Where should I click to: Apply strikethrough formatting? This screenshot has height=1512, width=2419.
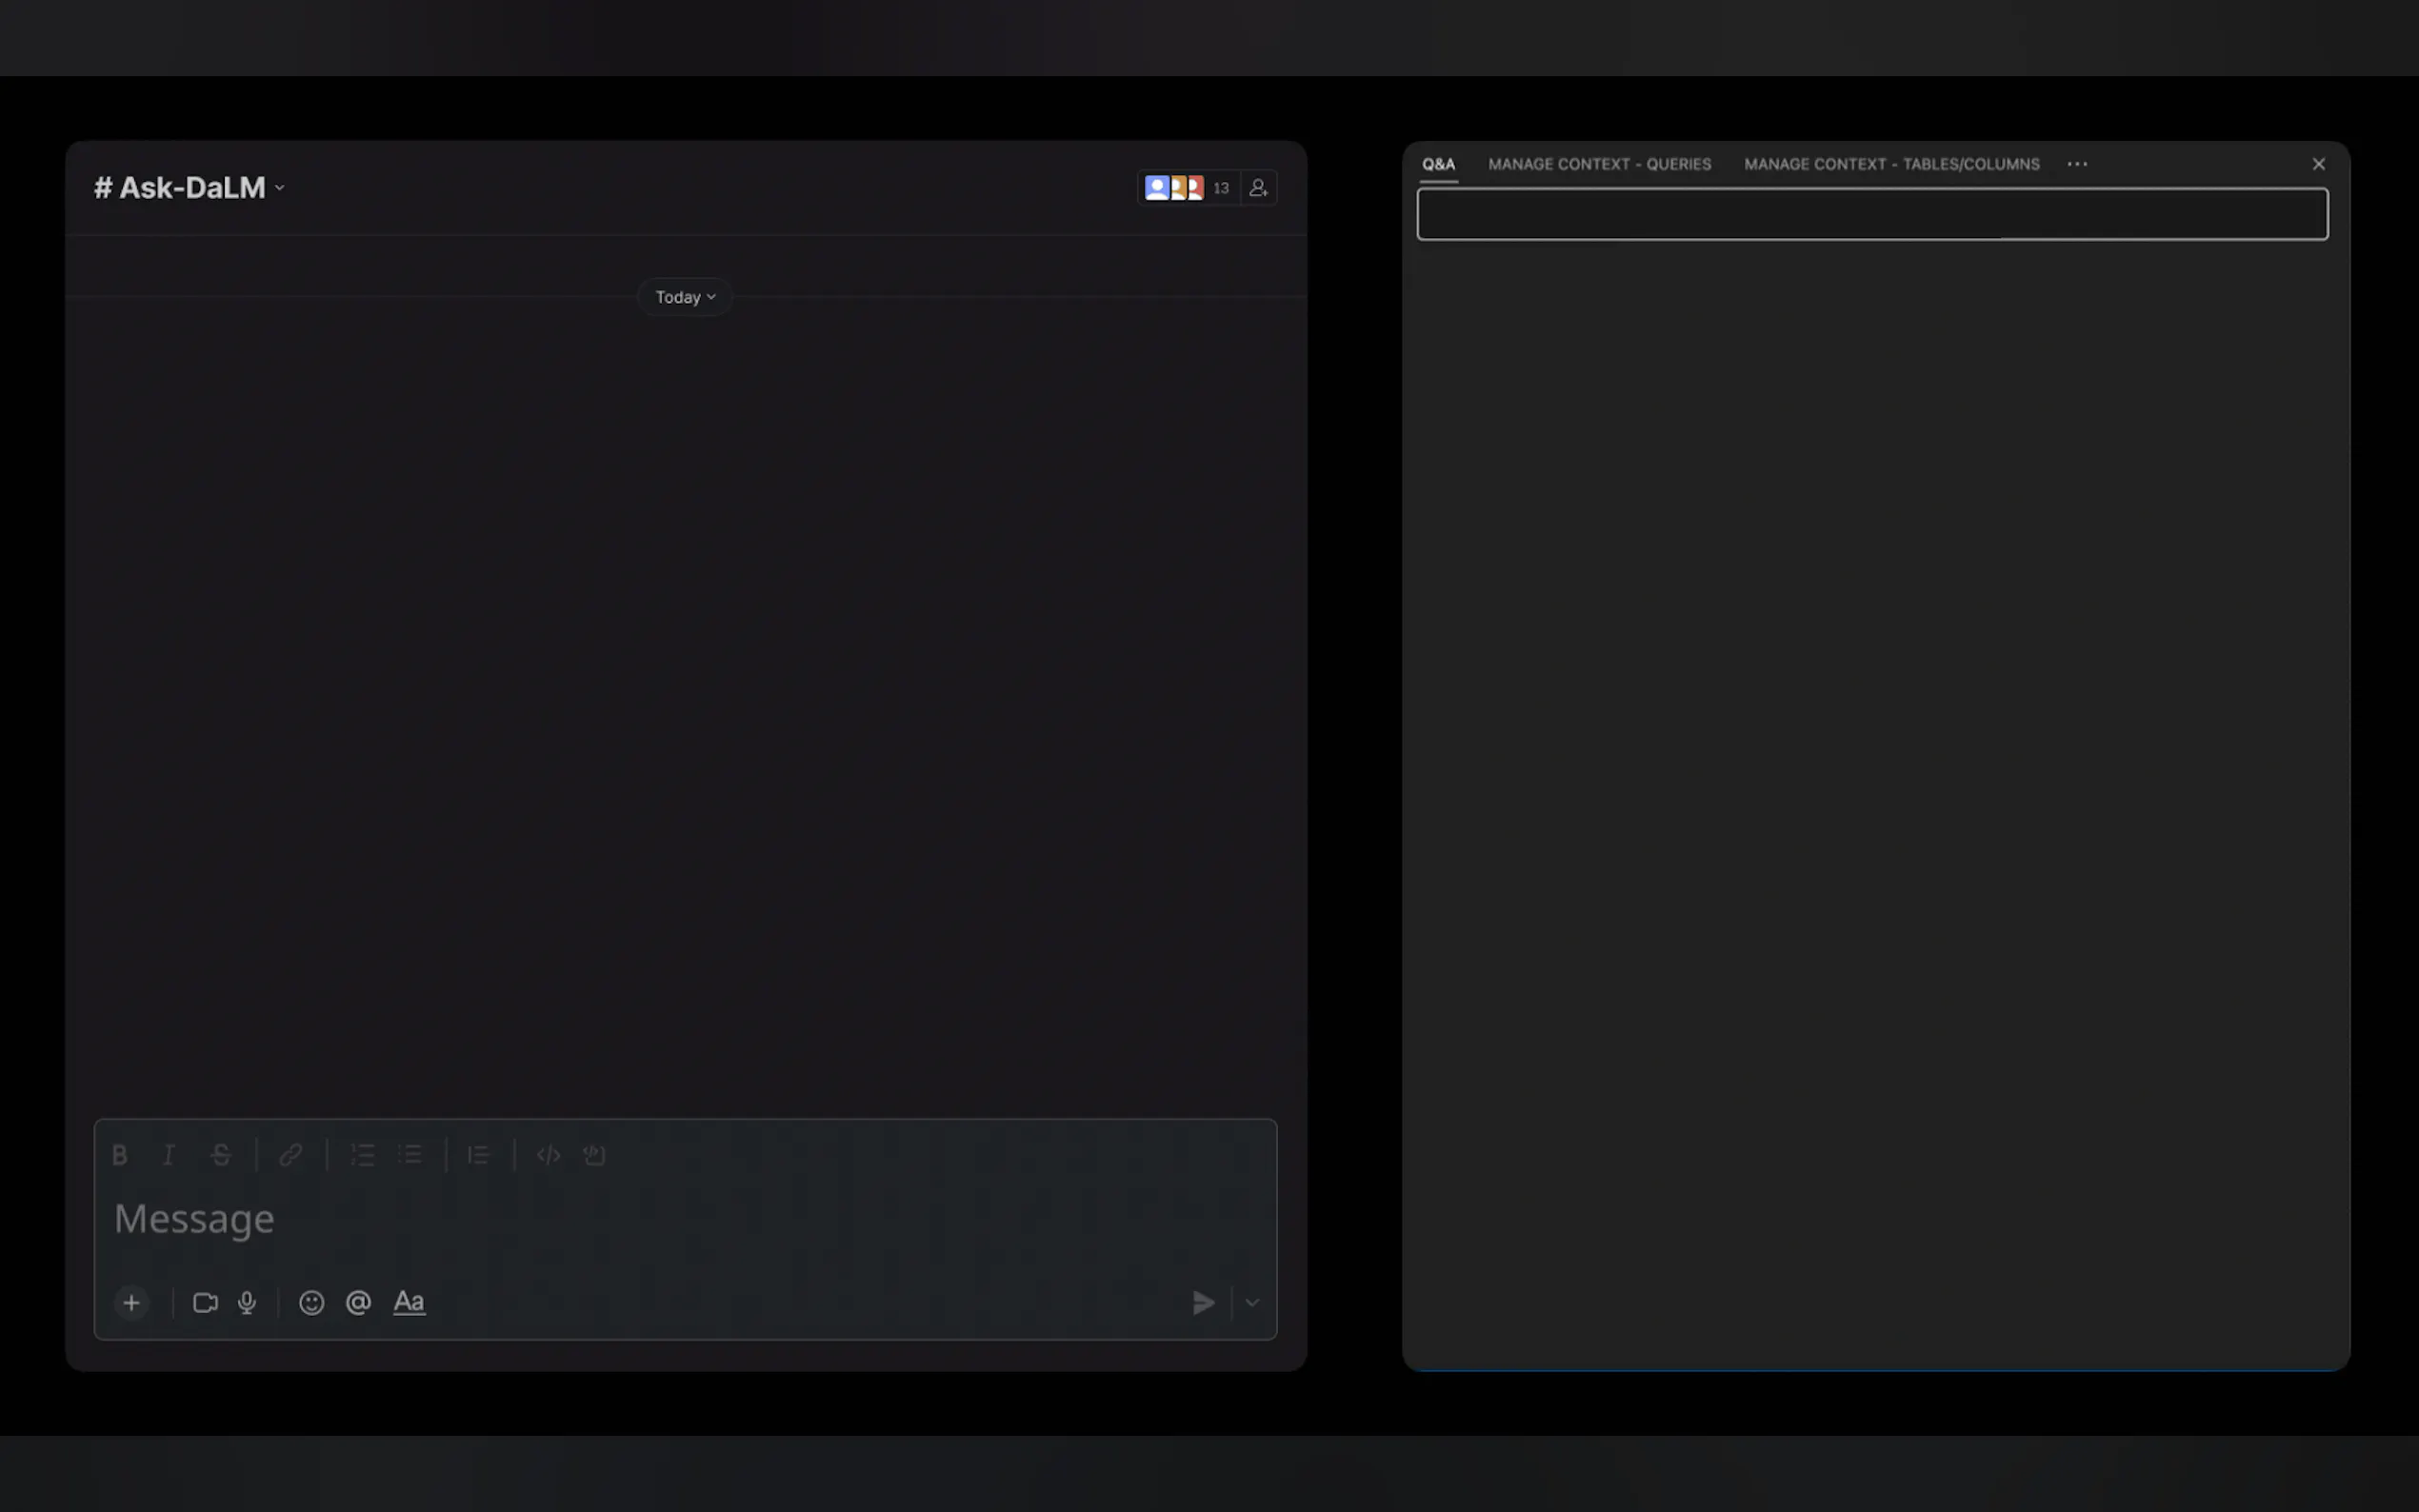pos(221,1155)
